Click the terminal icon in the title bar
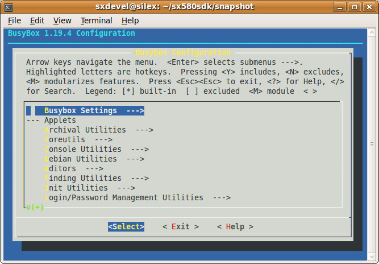This screenshot has height=264, width=379. (x=9, y=7)
